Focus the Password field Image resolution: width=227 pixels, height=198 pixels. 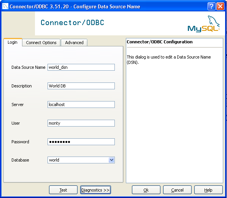81,142
